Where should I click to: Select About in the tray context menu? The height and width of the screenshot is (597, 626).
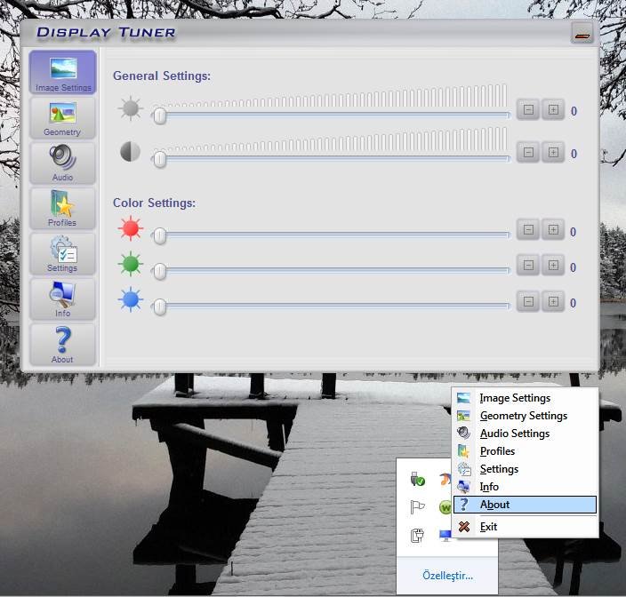click(x=525, y=505)
